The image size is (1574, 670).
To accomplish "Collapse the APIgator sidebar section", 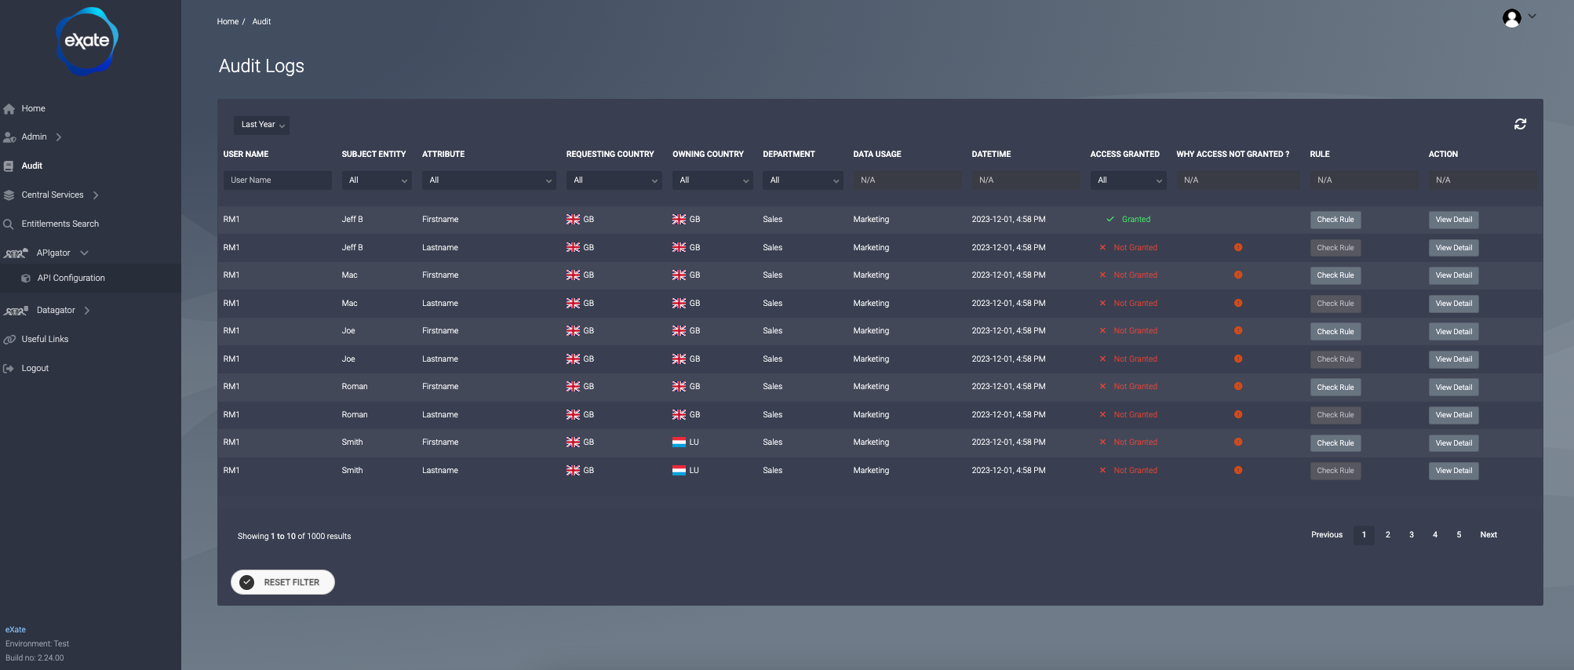I will (84, 253).
